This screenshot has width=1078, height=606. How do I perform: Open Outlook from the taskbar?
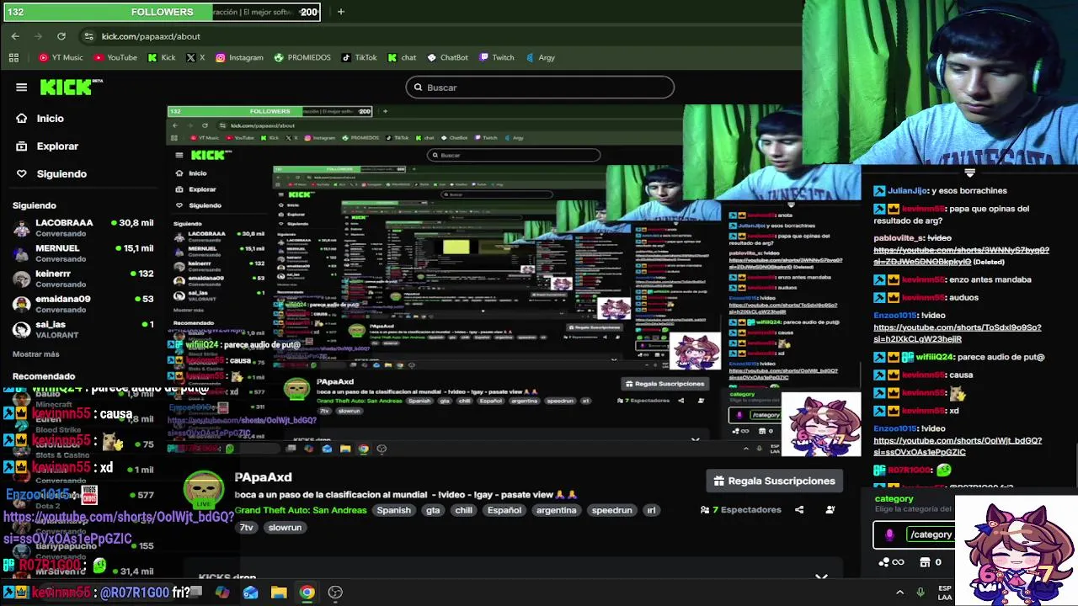tap(250, 593)
